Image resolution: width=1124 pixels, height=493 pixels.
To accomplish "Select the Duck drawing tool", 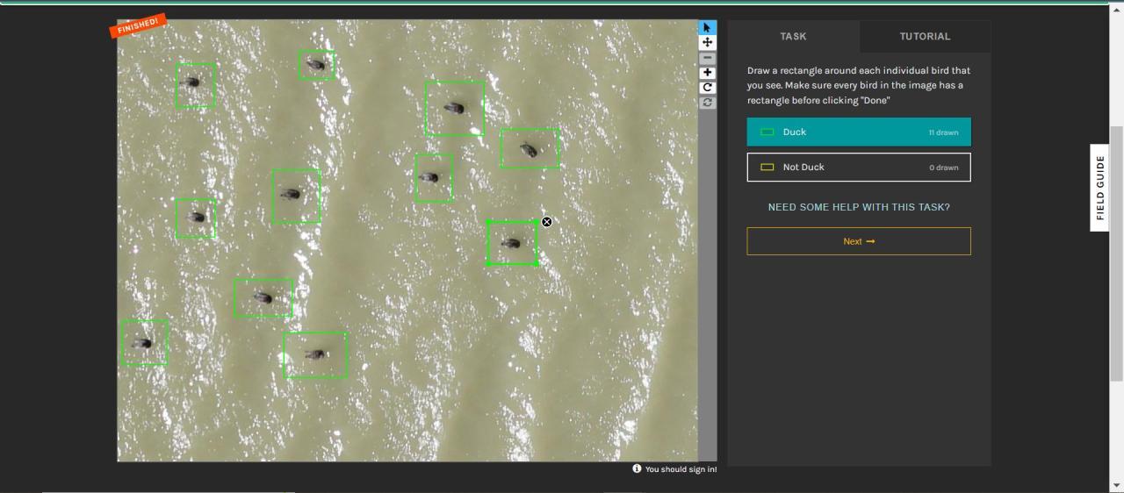I will tap(858, 132).
